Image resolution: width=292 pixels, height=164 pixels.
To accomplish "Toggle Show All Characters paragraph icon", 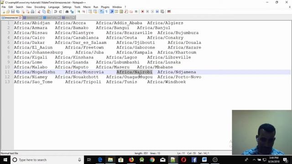I will (x=106, y=12).
